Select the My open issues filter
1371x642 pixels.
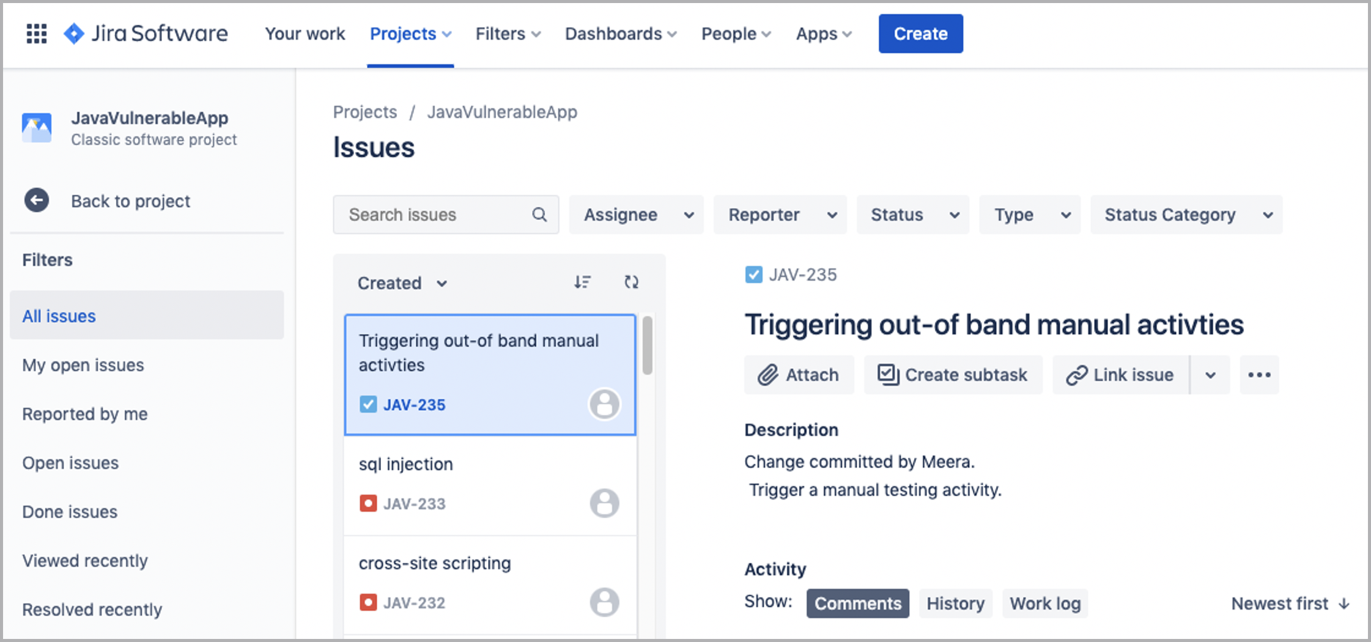click(83, 365)
